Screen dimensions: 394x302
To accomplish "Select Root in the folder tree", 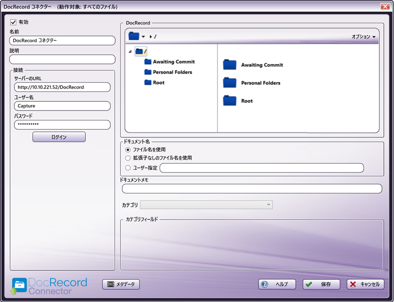I will tap(155, 82).
